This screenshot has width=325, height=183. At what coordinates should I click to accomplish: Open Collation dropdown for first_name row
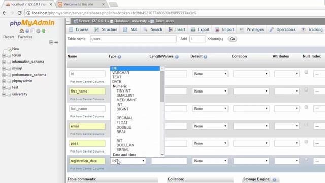251,91
